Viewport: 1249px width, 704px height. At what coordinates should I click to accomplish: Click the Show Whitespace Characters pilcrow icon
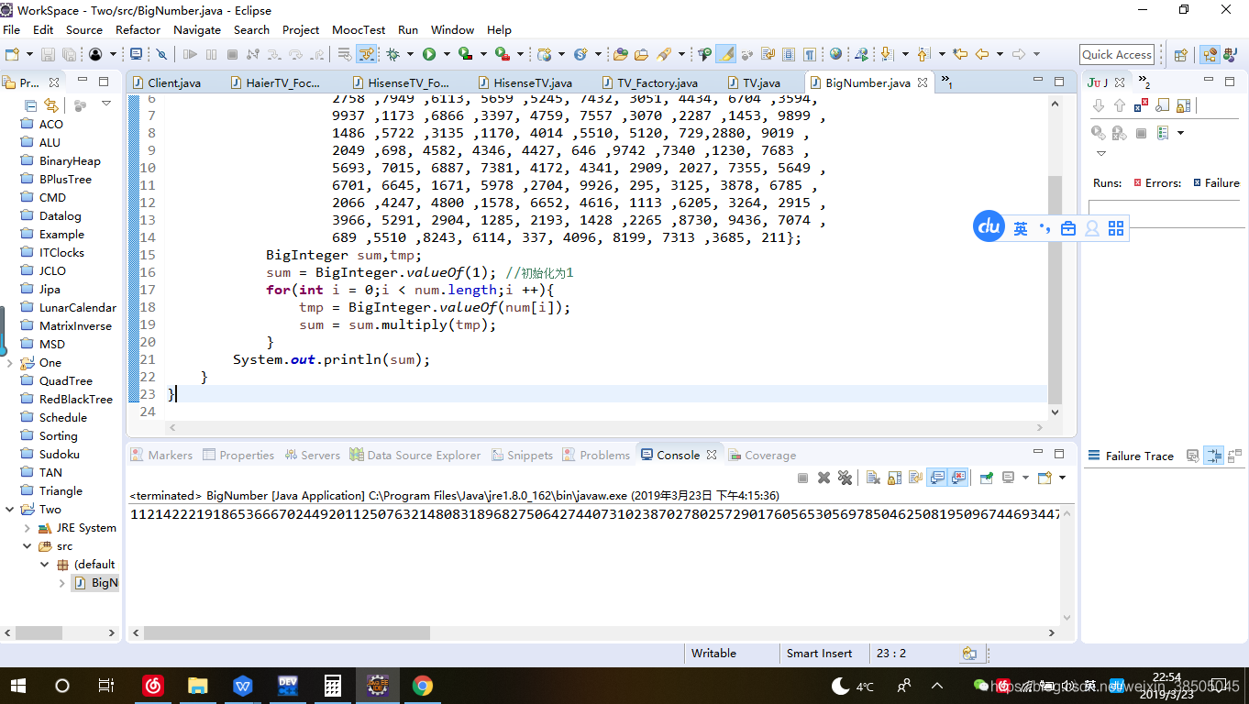[x=810, y=54]
